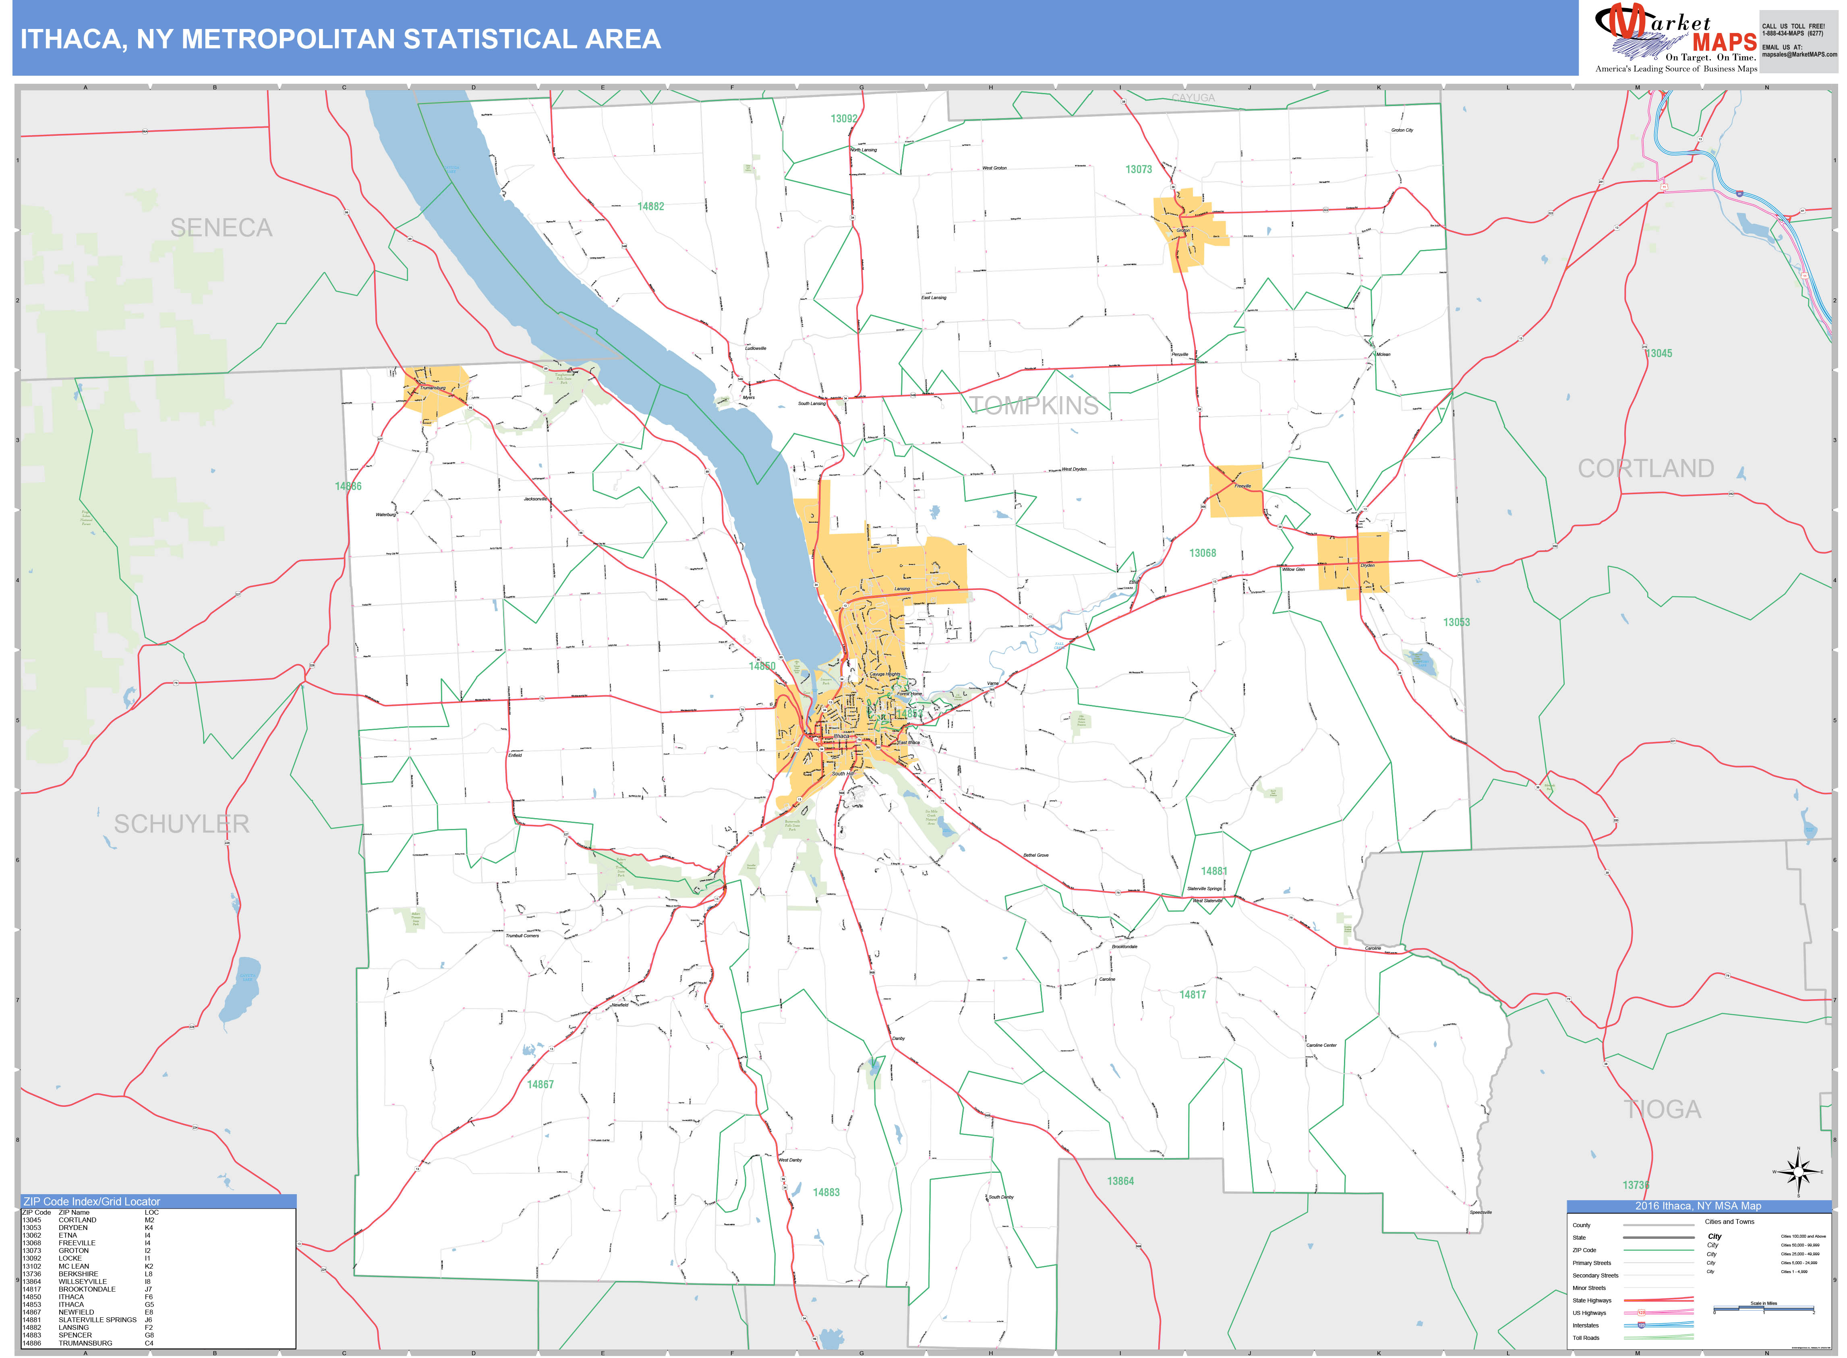Click the 'Primary Streets' legend entry
Viewport: 1847px width, 1358px height.
click(1591, 1263)
